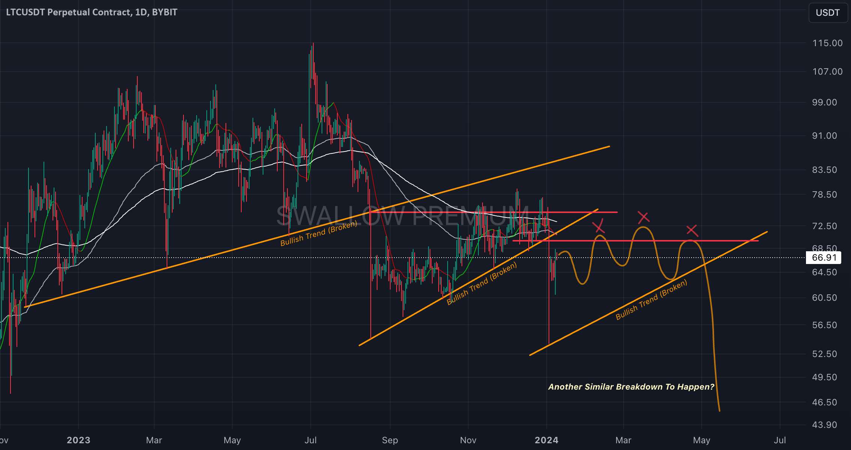Click the May label after 2023
The width and height of the screenshot is (851, 450).
[232, 440]
